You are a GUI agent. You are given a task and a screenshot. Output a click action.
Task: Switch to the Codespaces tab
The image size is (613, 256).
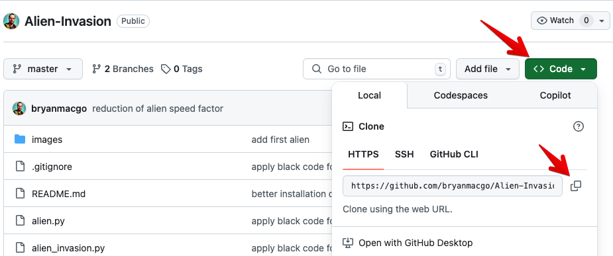461,95
